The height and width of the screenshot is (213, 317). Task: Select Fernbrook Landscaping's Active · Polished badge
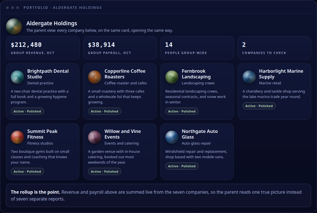point(182,111)
